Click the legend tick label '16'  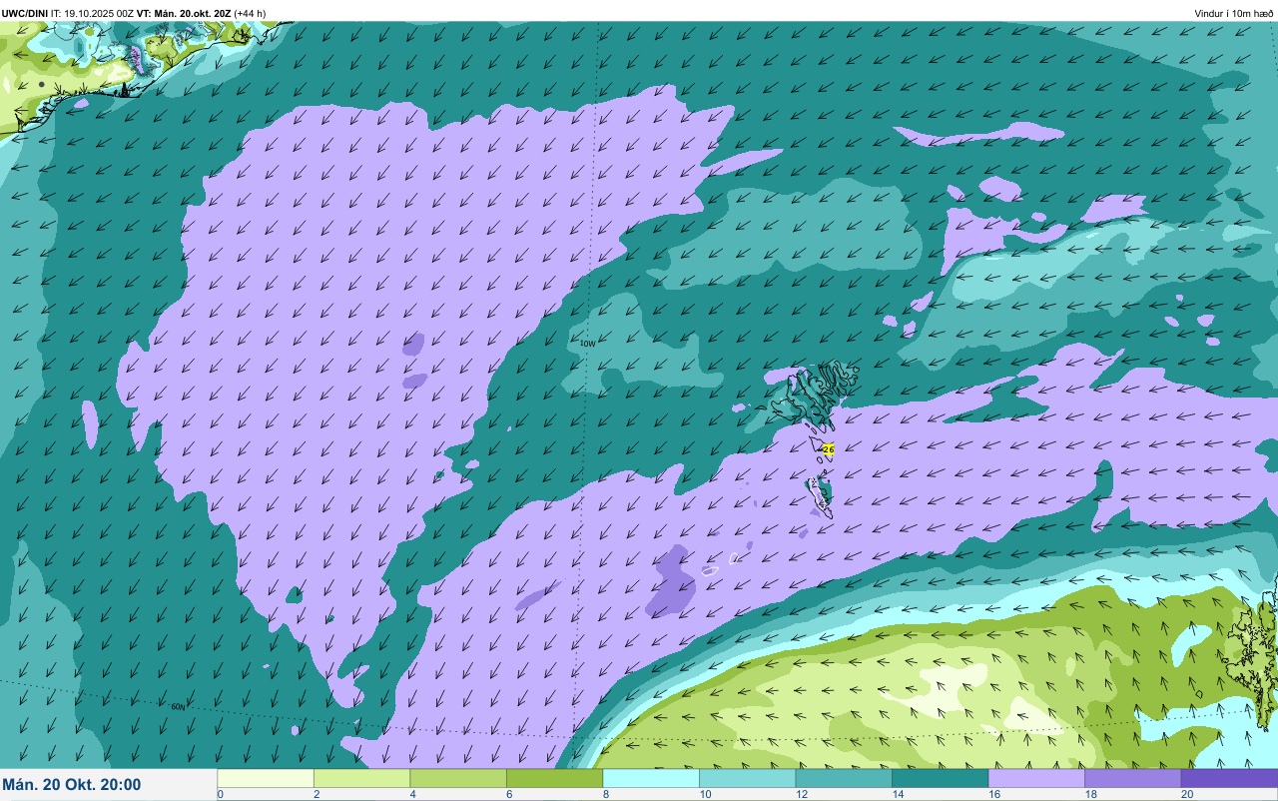(994, 794)
